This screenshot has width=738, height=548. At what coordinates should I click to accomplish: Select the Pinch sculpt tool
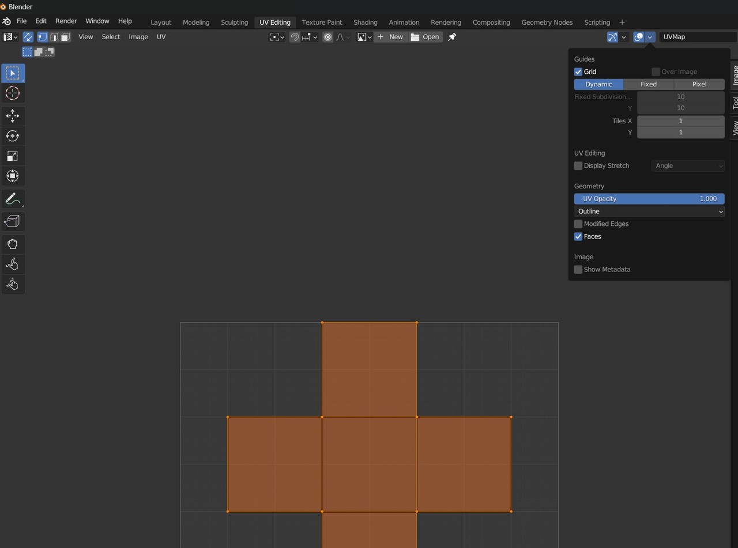13,284
